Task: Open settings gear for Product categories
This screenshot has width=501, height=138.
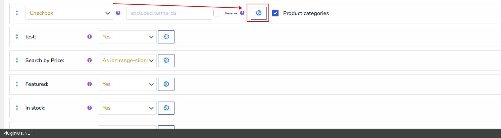Action: [x=258, y=13]
